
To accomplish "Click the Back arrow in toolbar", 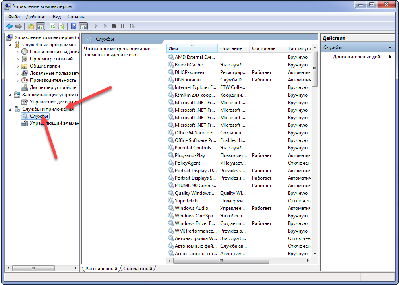I will [10, 27].
